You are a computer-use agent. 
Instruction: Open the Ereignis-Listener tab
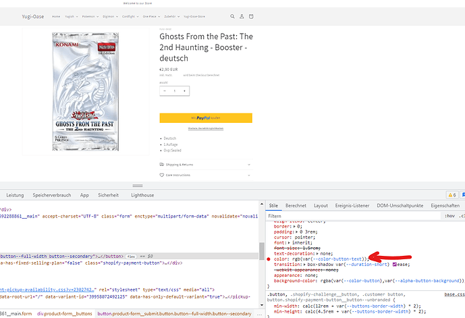point(354,205)
